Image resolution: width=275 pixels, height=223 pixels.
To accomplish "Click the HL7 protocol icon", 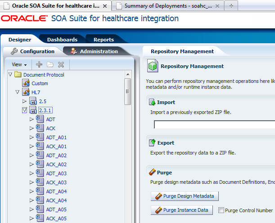I will point(26,92).
